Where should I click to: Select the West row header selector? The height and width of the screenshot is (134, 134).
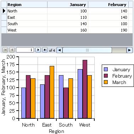(x=4, y=30)
